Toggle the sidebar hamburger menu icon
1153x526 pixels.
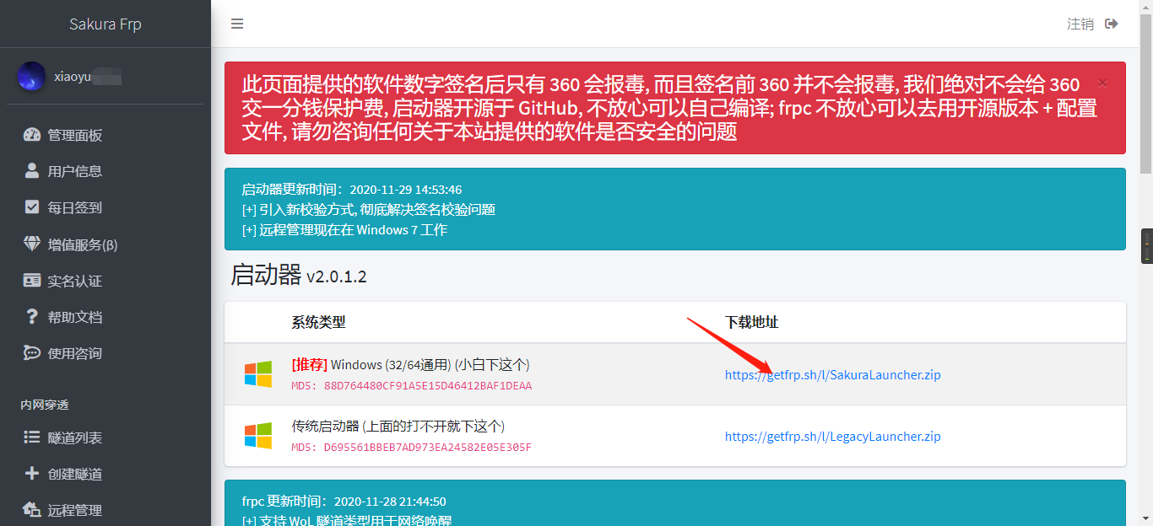click(x=237, y=24)
